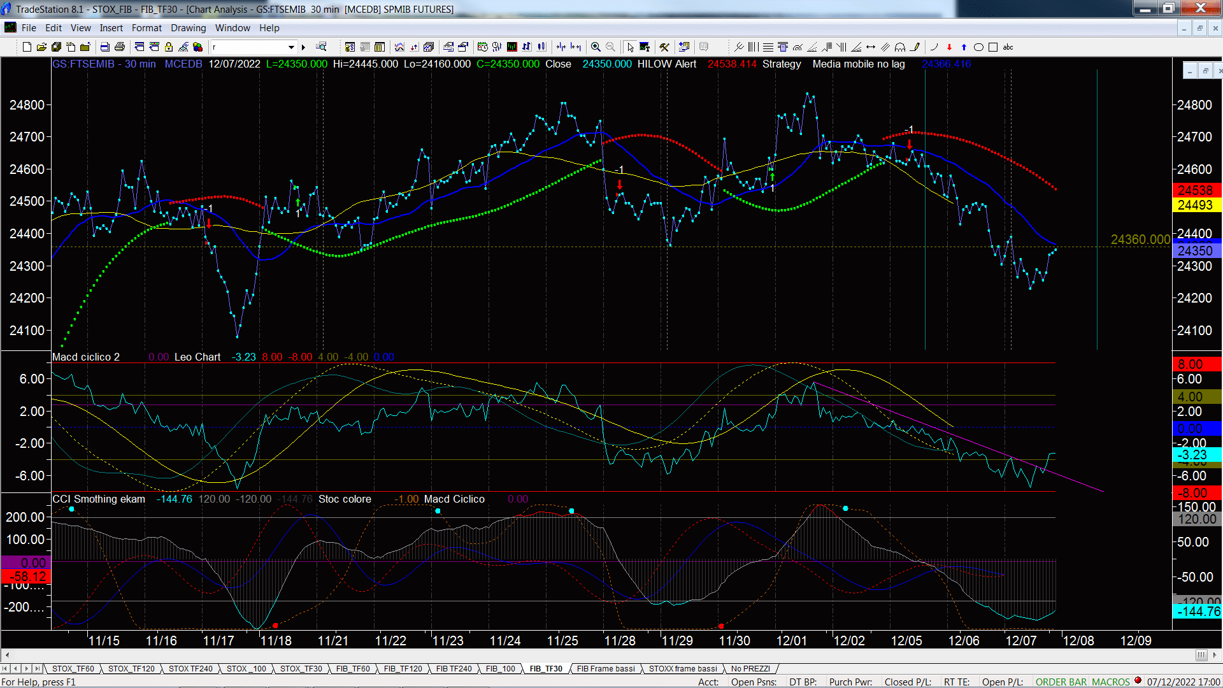Switch to the FIB_TF120 workspace tab
This screenshot has width=1223, height=688.
403,669
